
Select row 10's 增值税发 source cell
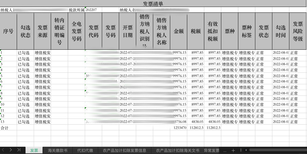tap(43, 104)
